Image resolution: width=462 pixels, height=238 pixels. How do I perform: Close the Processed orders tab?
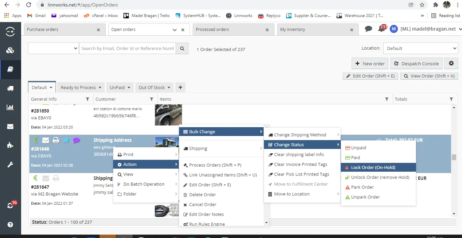pos(268,30)
